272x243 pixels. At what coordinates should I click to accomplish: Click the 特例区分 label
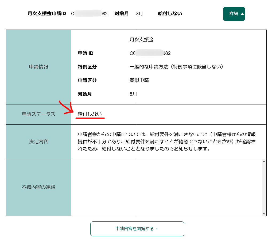pos(87,67)
